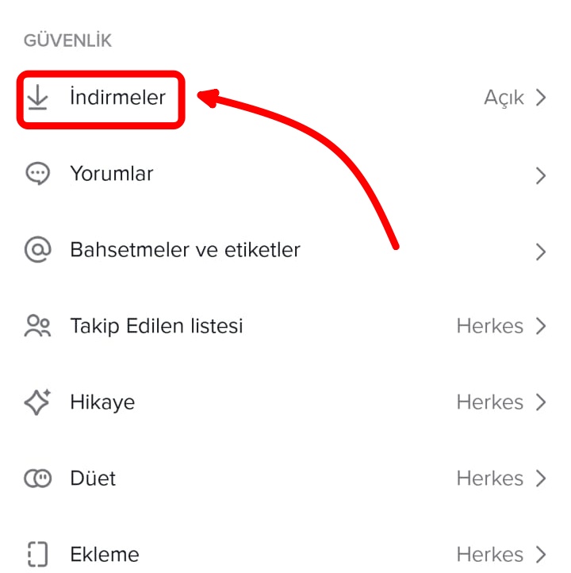The width and height of the screenshot is (571, 573).
Task: Click Herkes value for Hikaye
Action: coord(489,402)
